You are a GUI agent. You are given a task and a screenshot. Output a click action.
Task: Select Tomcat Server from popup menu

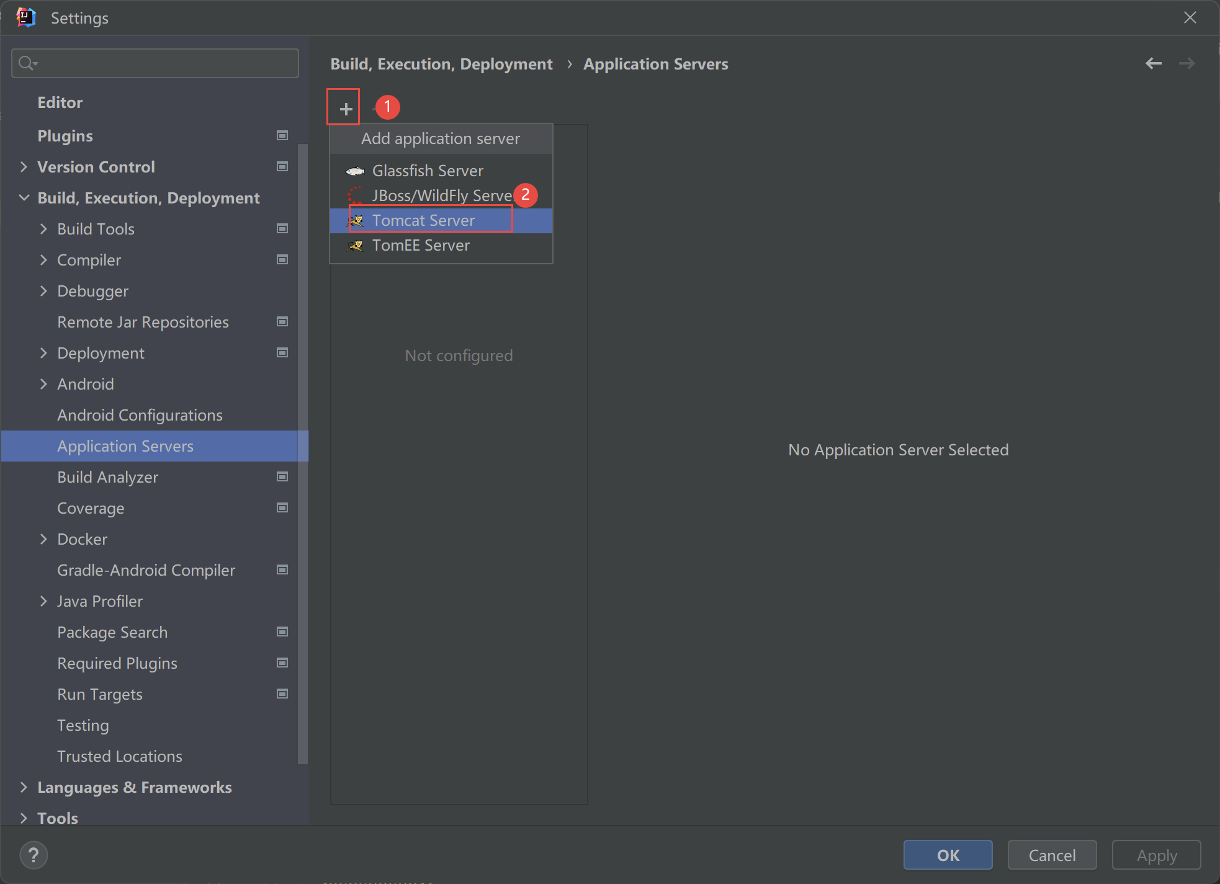point(423,221)
